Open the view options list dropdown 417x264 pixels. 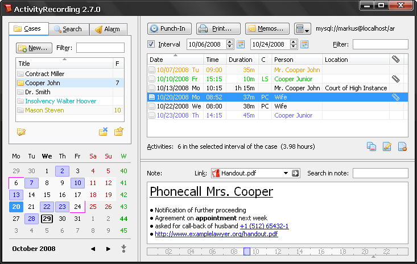[x=303, y=28]
